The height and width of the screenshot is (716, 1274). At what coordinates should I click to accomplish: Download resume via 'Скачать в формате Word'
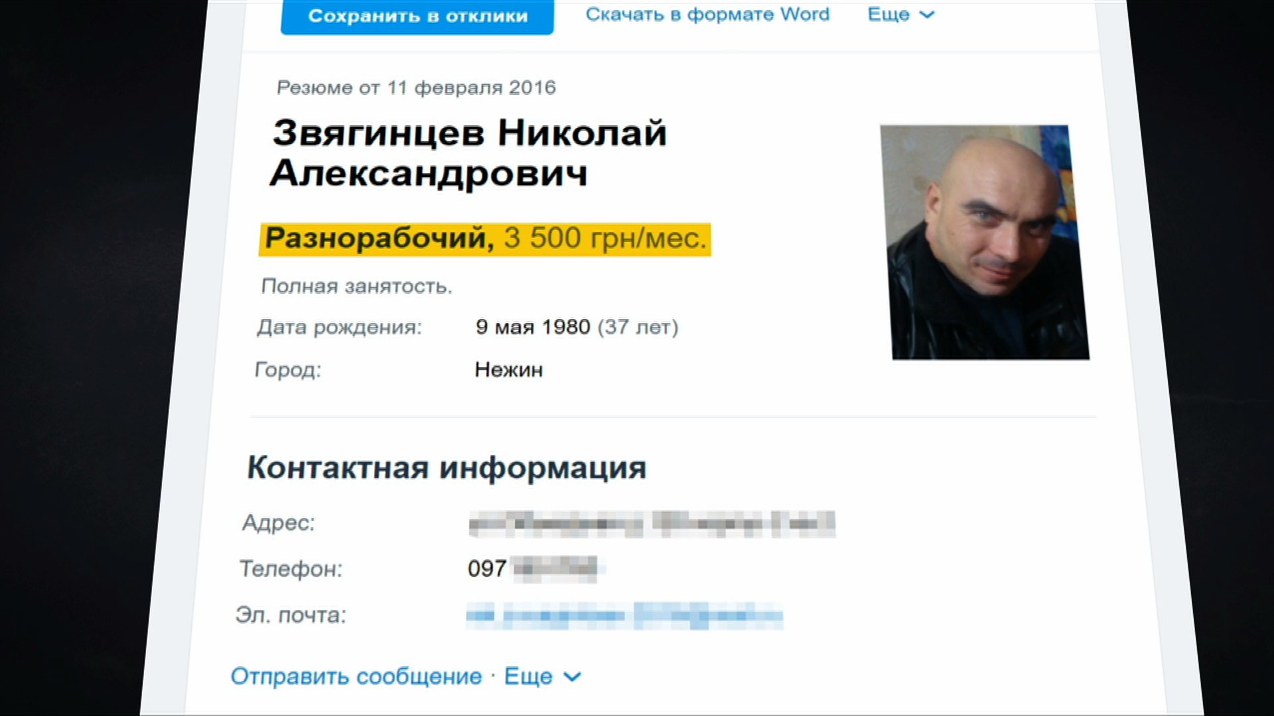[707, 15]
